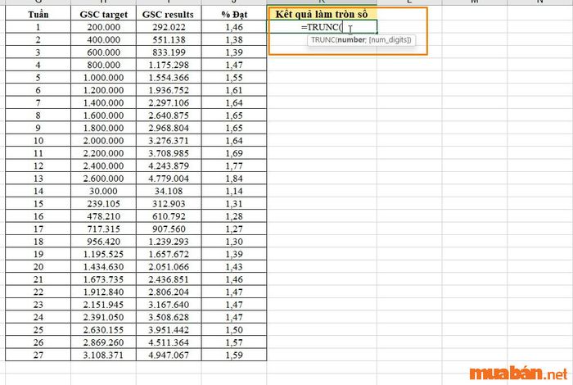Click the Tuần cell for week 20
This screenshot has width=573, height=385.
tap(38, 266)
